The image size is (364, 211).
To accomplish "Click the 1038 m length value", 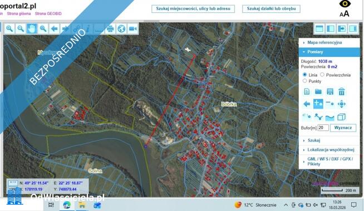I will 325,61.
